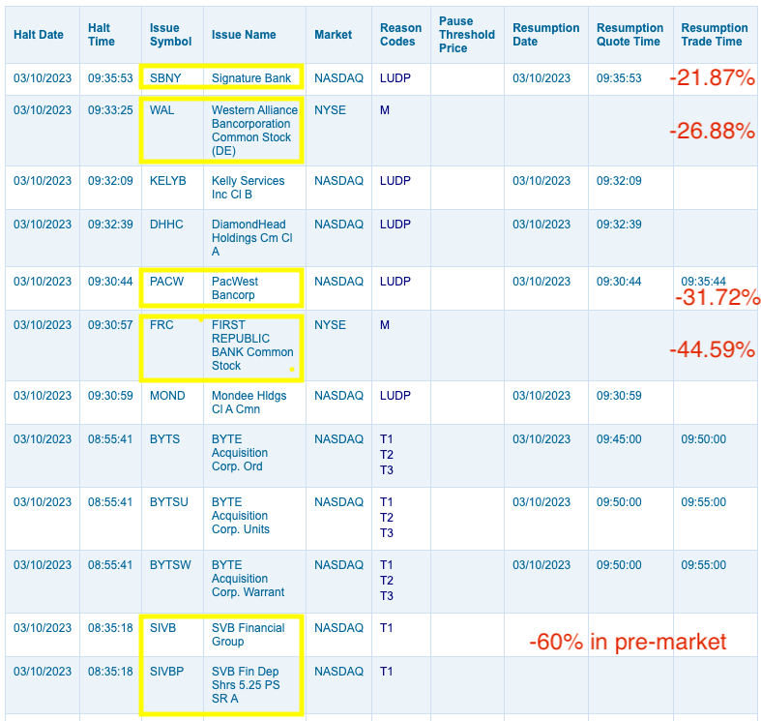Click halt time 09:30:57 in FRC row
The height and width of the screenshot is (721, 761).
pyautogui.click(x=110, y=325)
